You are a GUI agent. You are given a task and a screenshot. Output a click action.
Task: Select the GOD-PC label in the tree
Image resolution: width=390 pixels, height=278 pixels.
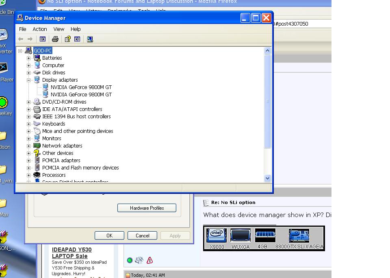pyautogui.click(x=43, y=51)
